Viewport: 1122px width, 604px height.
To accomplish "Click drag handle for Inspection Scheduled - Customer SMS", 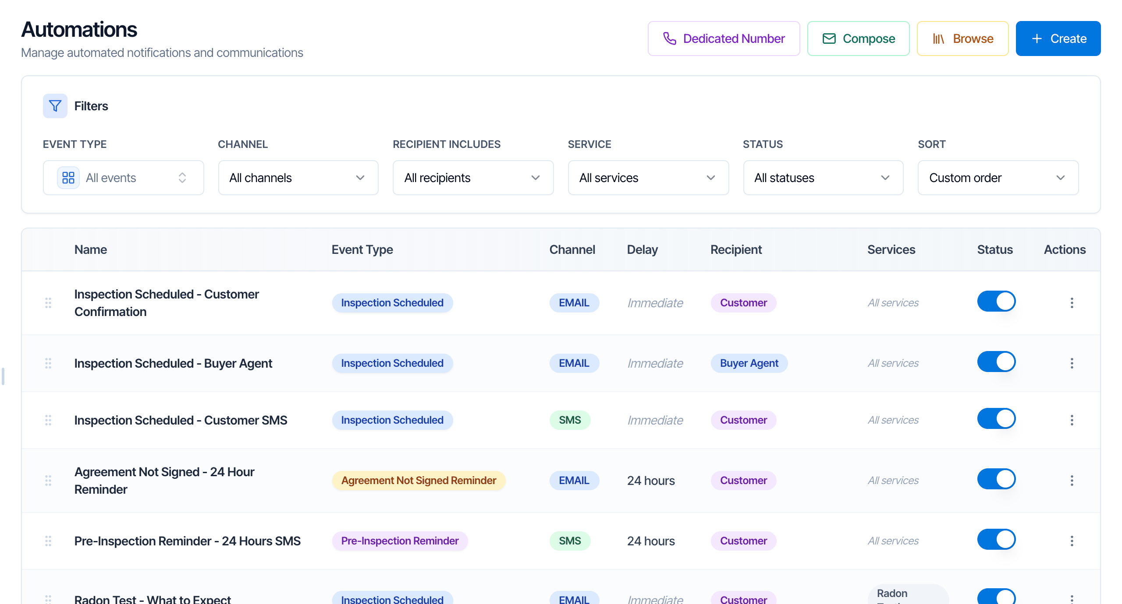I will (x=48, y=420).
